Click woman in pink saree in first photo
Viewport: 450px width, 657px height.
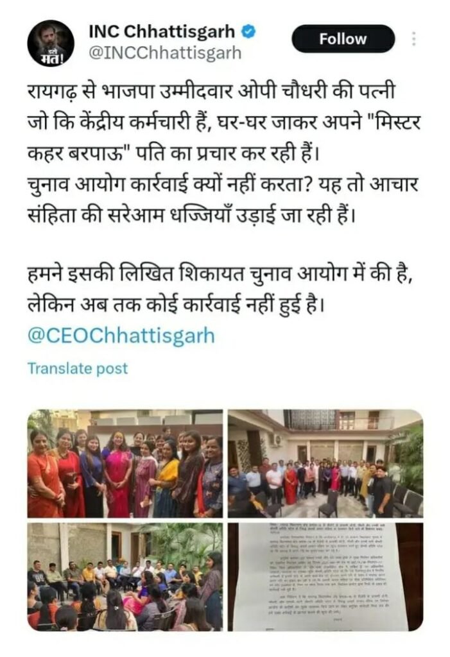pos(117,474)
